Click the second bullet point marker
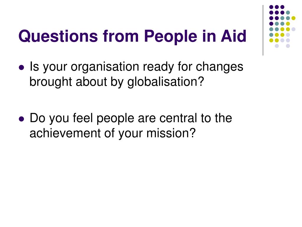The width and height of the screenshot is (302, 227). (22, 119)
